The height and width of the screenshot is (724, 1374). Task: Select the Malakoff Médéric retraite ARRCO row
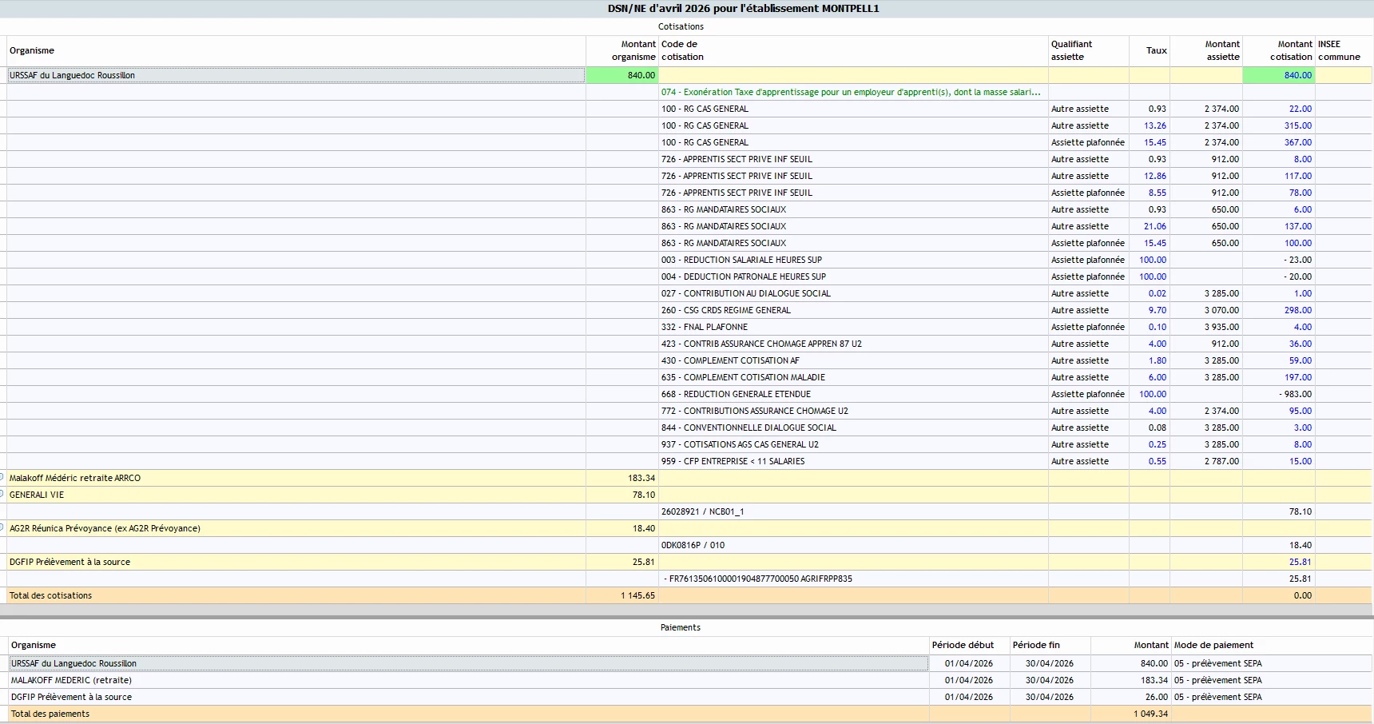coord(296,478)
